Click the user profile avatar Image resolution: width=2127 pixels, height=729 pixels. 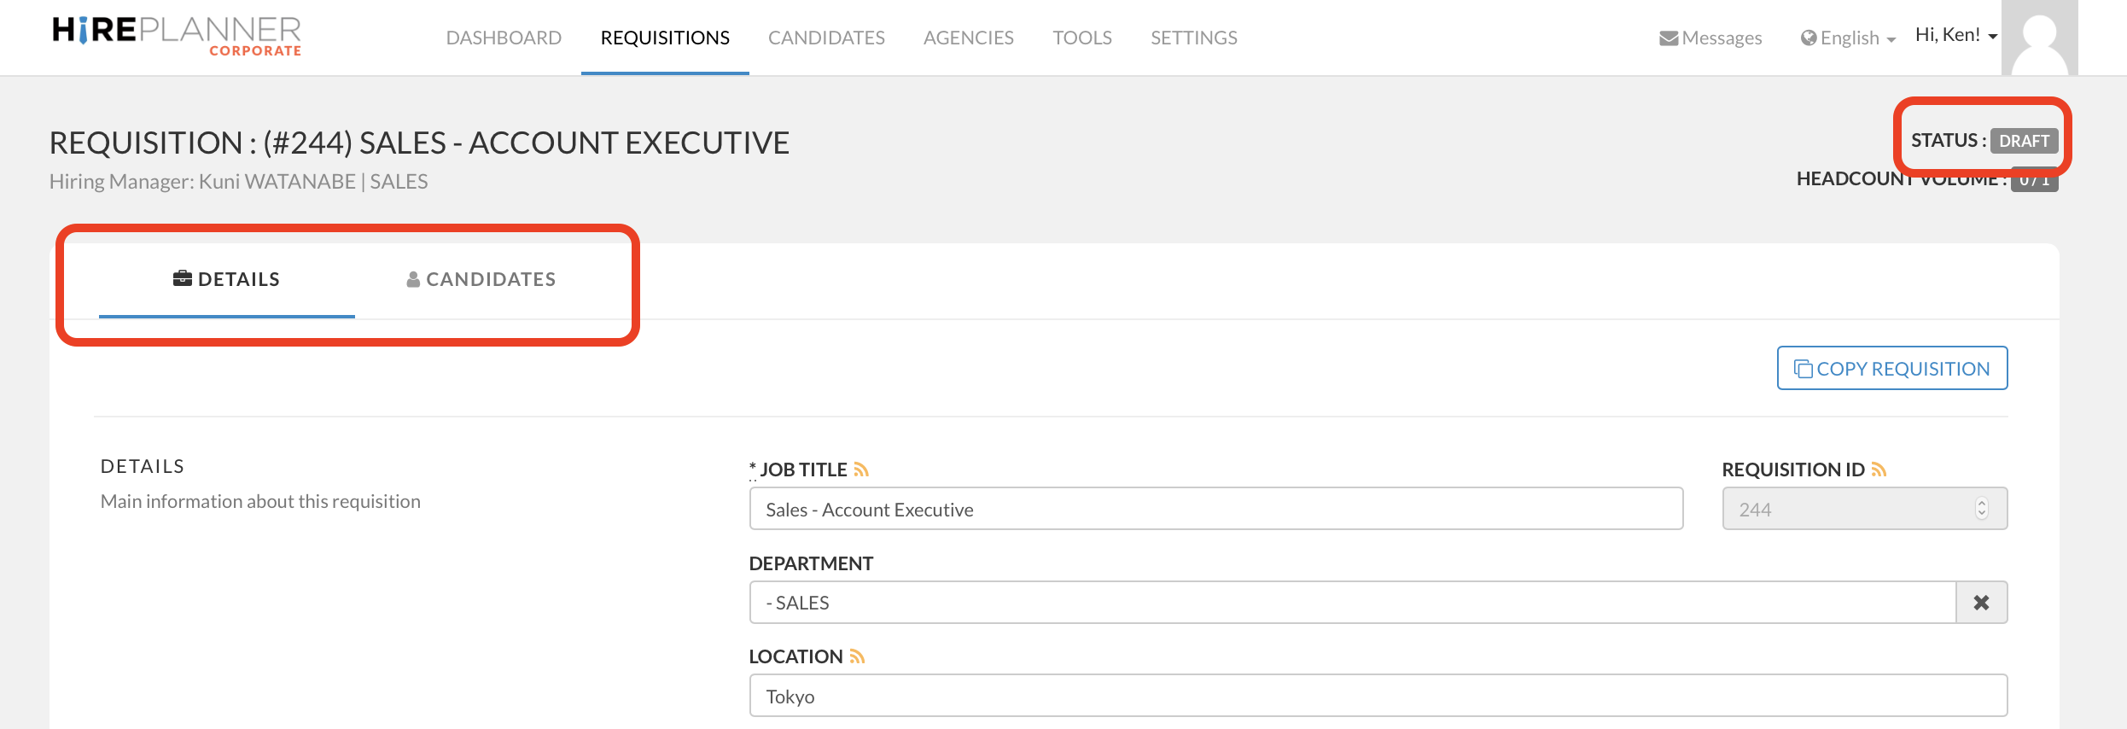pos(2039,38)
